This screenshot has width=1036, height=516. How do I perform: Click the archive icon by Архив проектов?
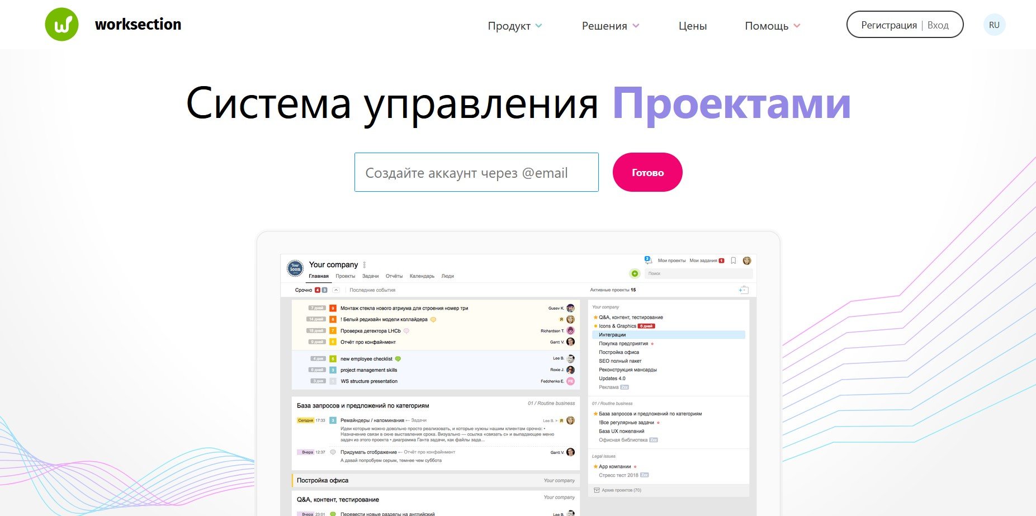[x=596, y=490]
